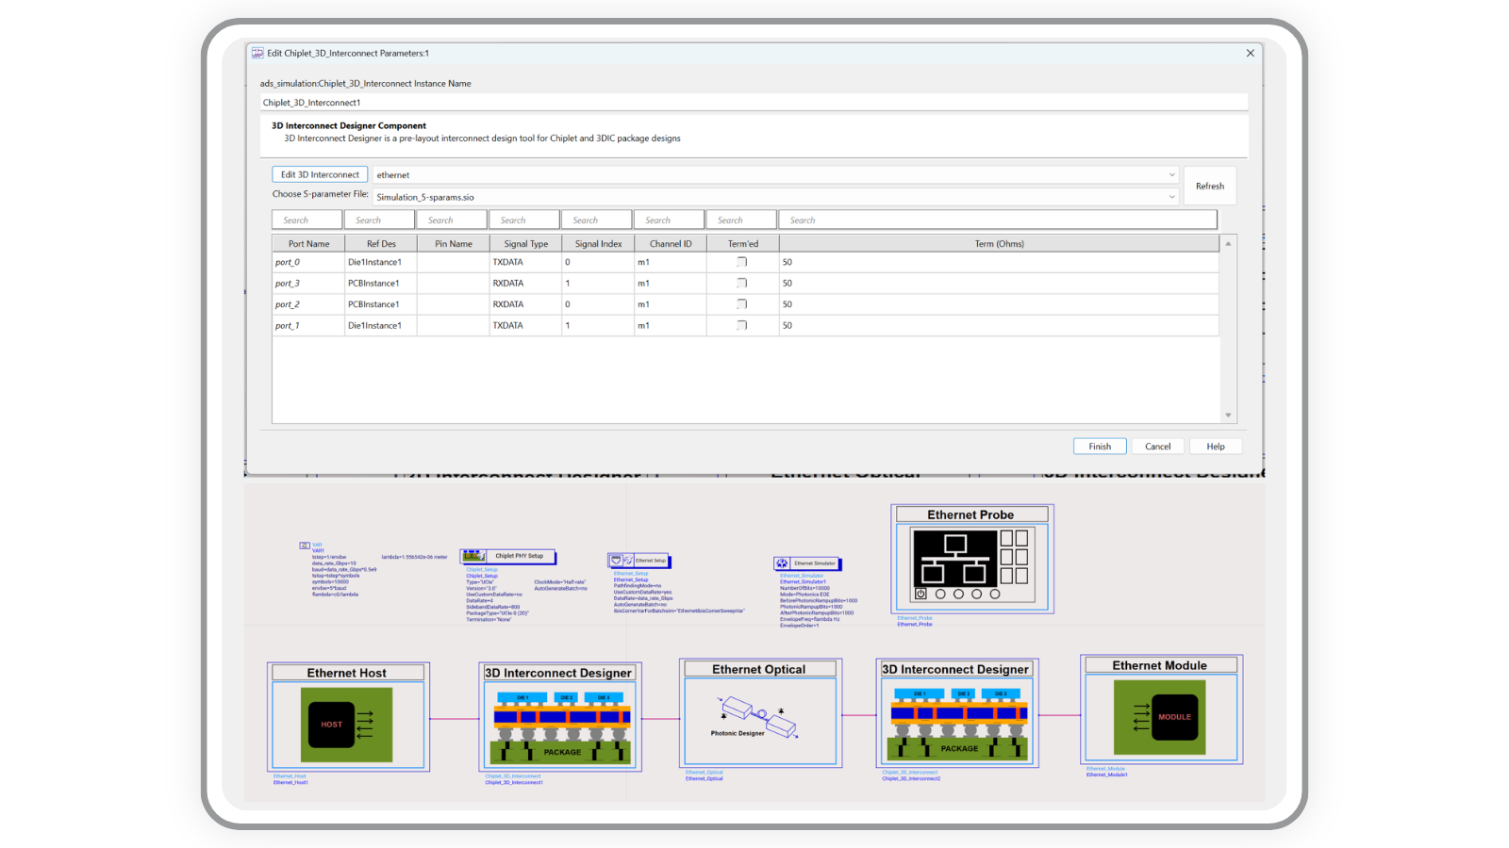Click Finish to apply parameters
Screen dimensions: 1509x848
1100,447
